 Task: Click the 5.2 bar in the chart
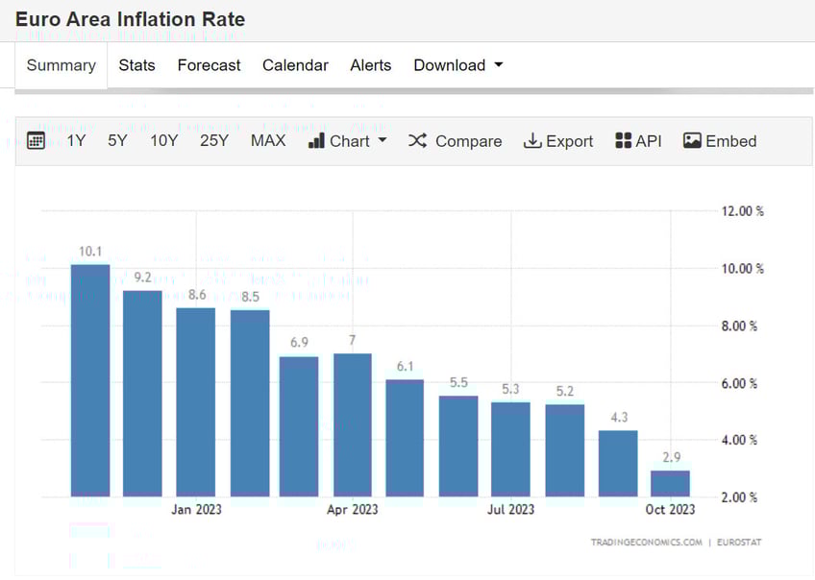click(565, 450)
